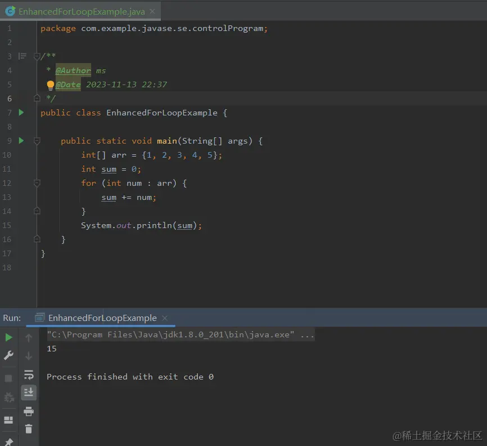
Task: Run class from gutter arrow on line 7
Action: [x=21, y=112]
